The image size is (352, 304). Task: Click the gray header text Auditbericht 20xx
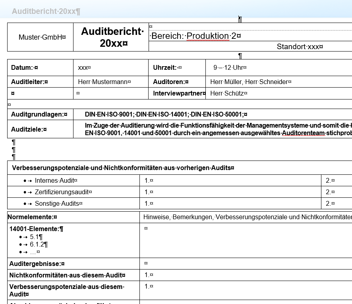46,11
